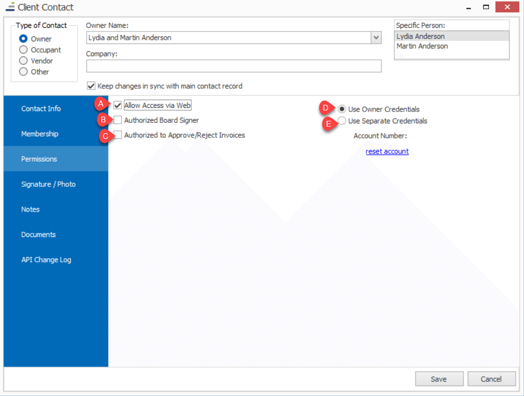Save the client contact

click(439, 378)
